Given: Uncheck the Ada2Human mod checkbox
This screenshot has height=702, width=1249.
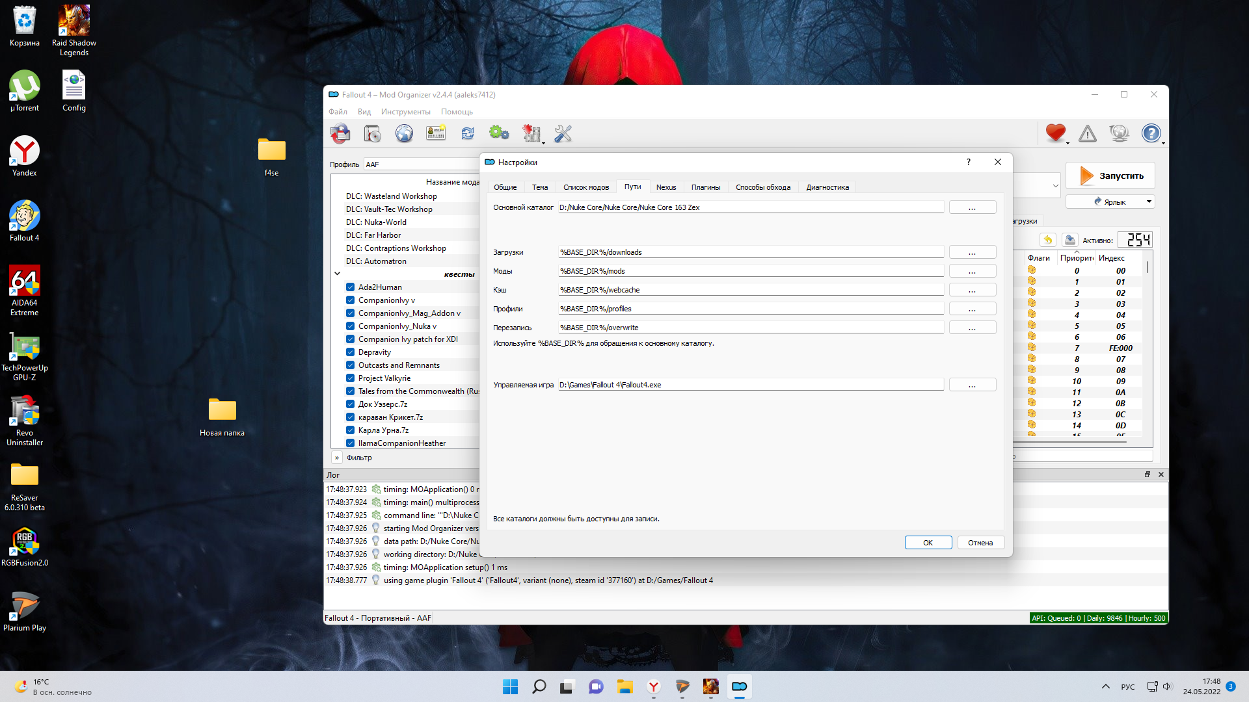Looking at the screenshot, I should point(350,287).
